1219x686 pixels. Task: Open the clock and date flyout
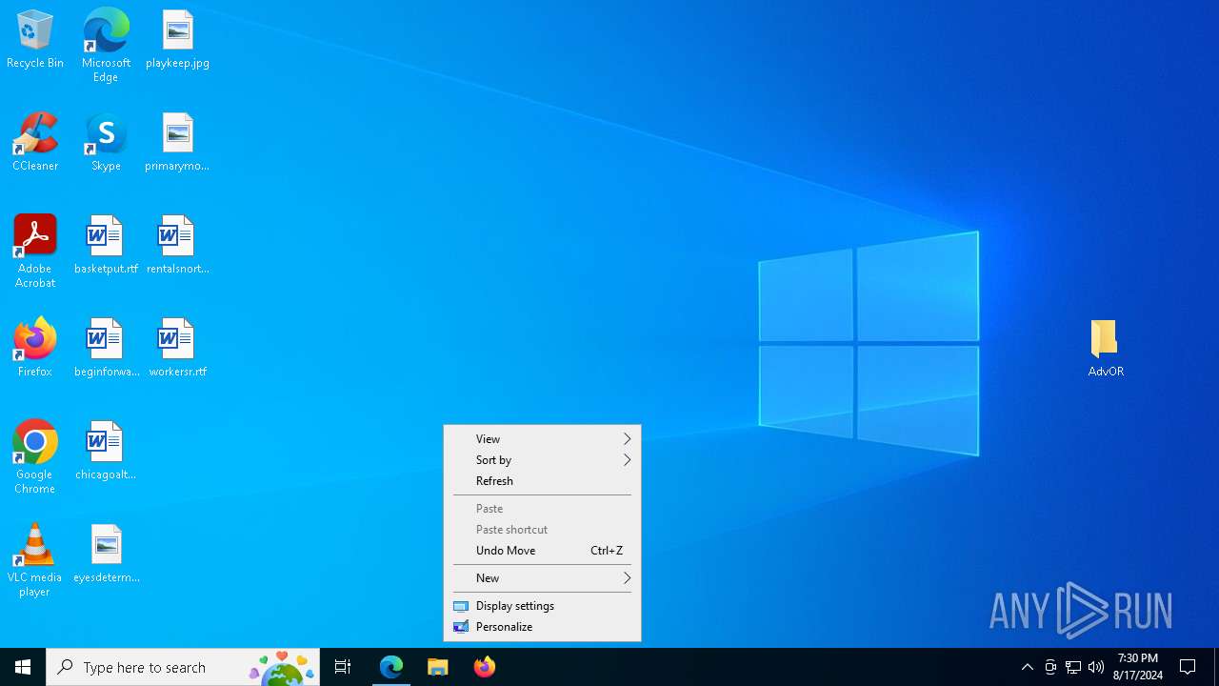click(1138, 667)
